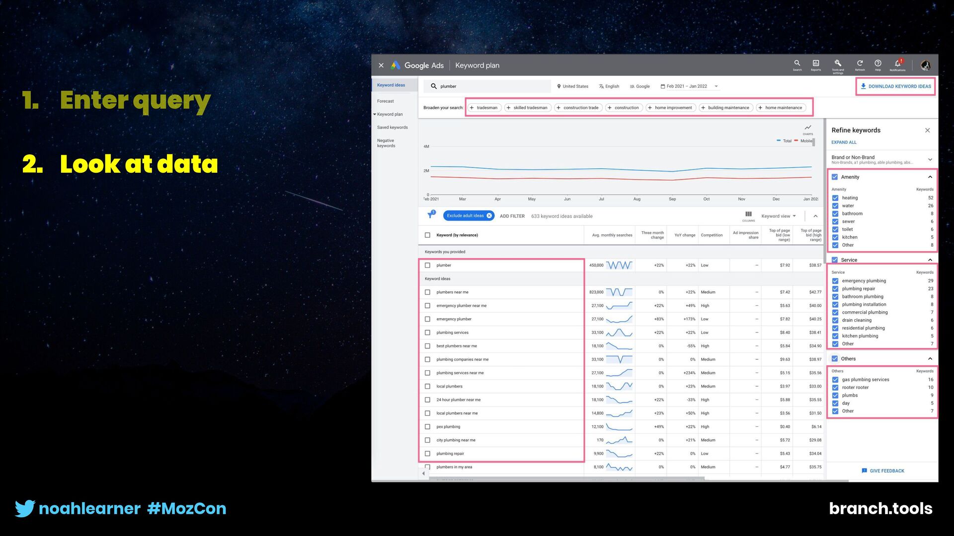Uncheck drain cleaning service checkbox
954x536 pixels.
(x=835, y=321)
